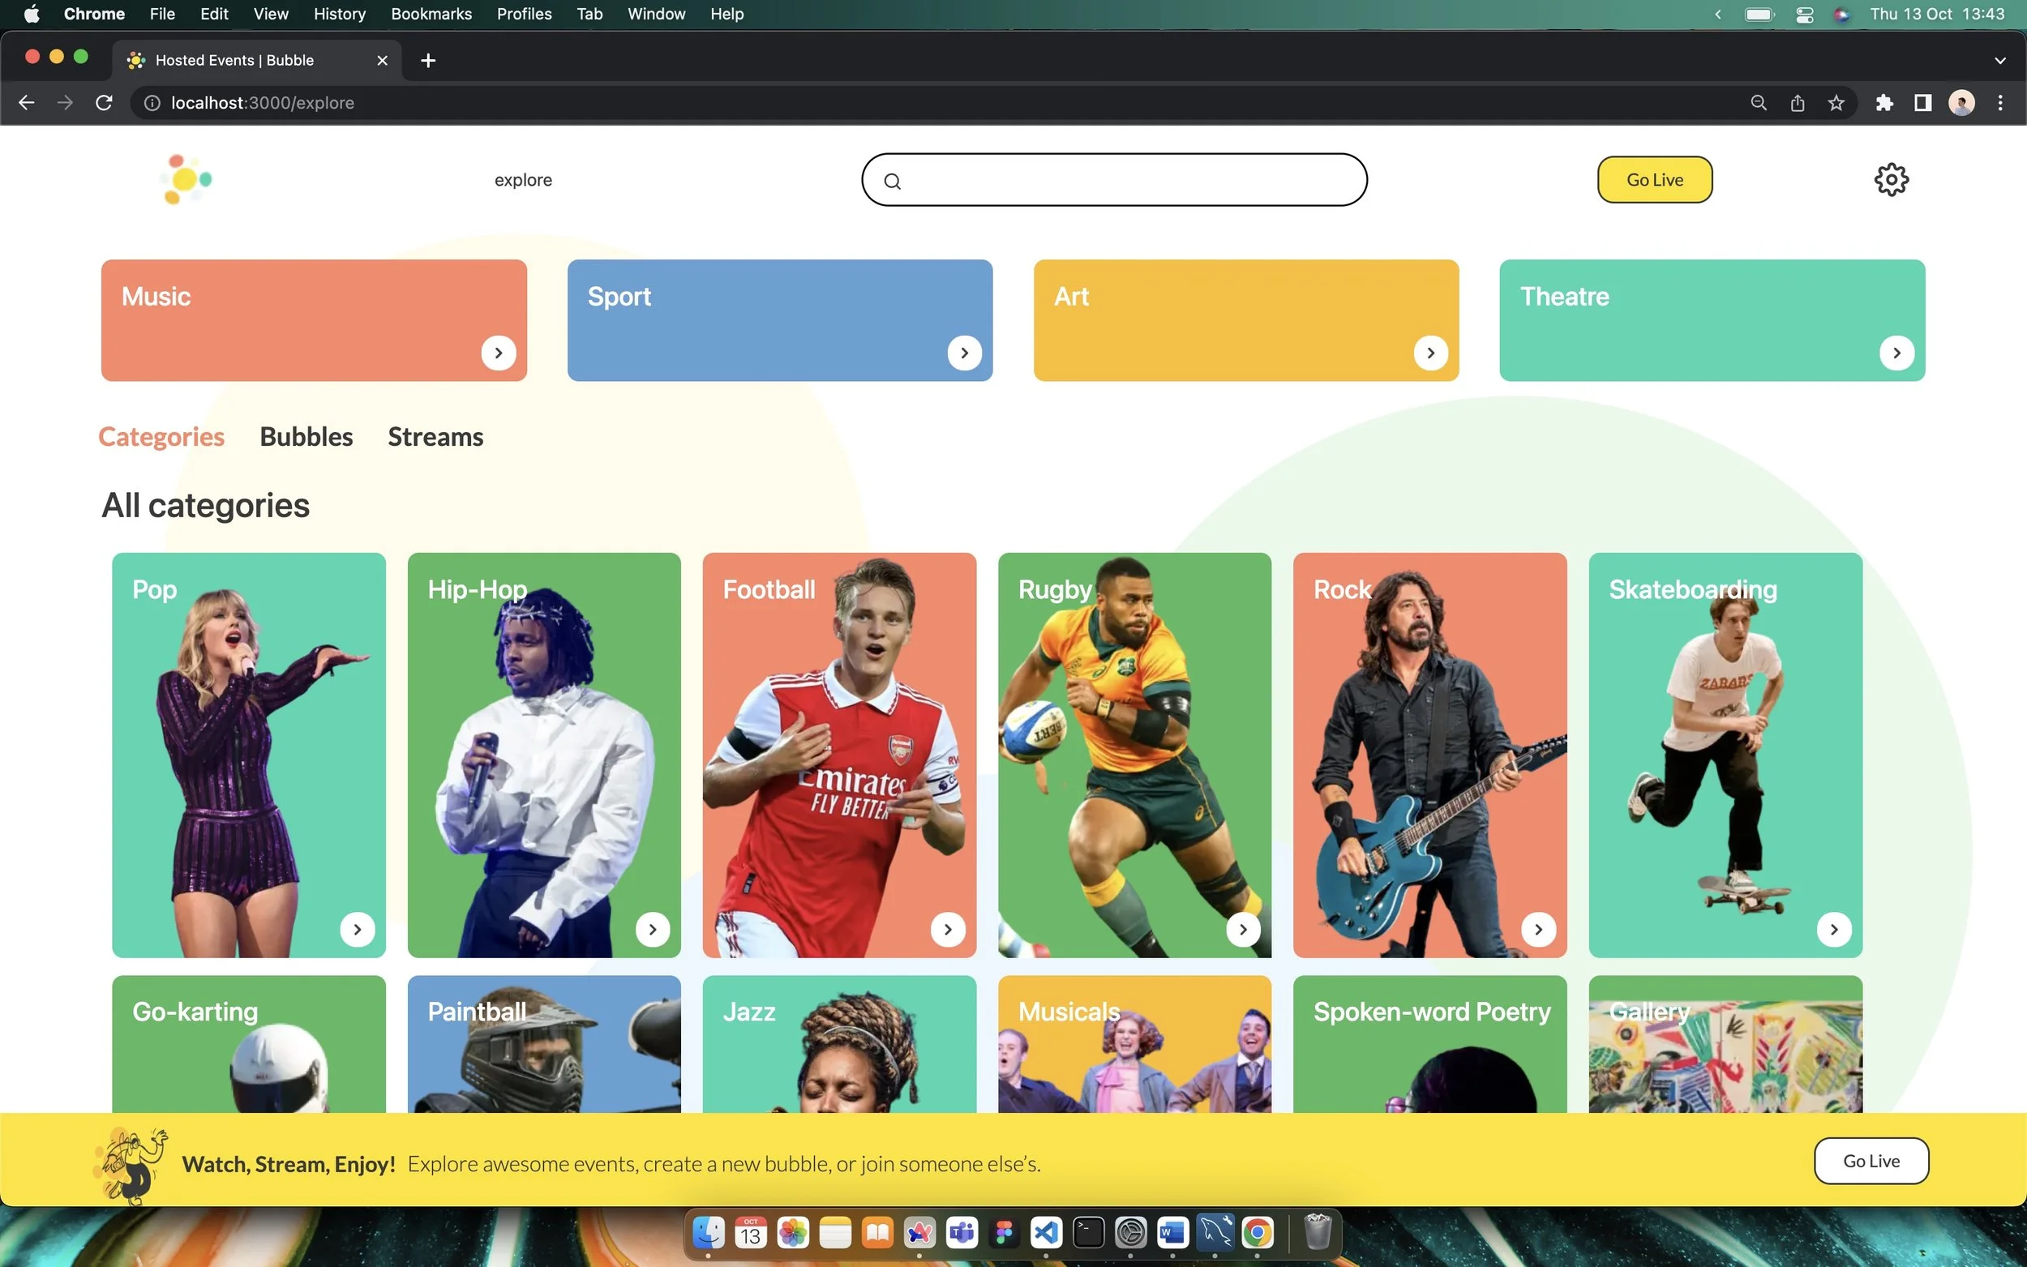Open the History menu in menu bar

[340, 14]
